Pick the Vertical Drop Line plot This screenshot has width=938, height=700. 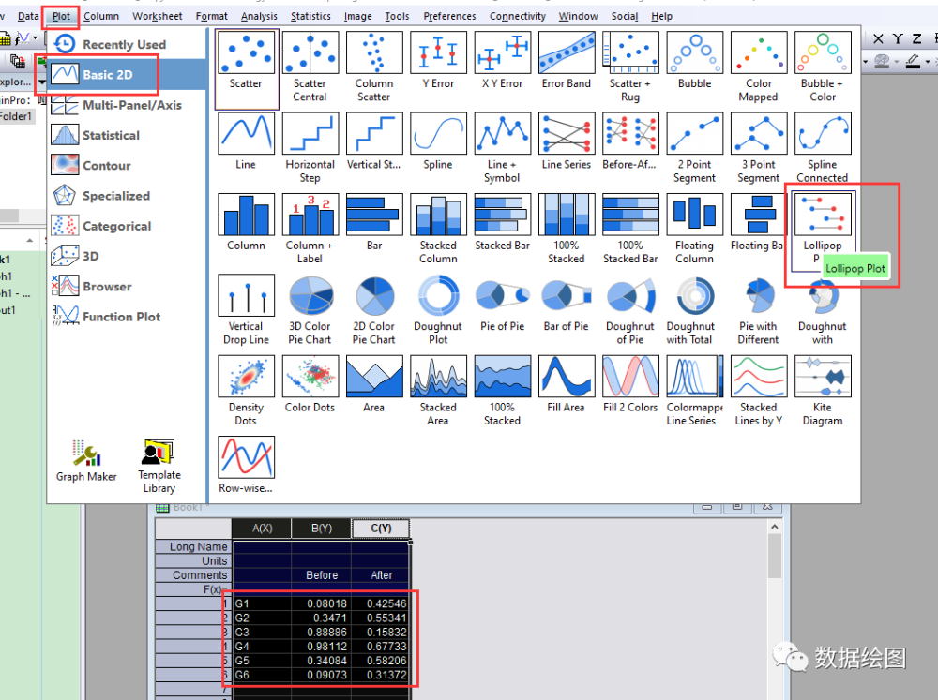[x=246, y=295]
